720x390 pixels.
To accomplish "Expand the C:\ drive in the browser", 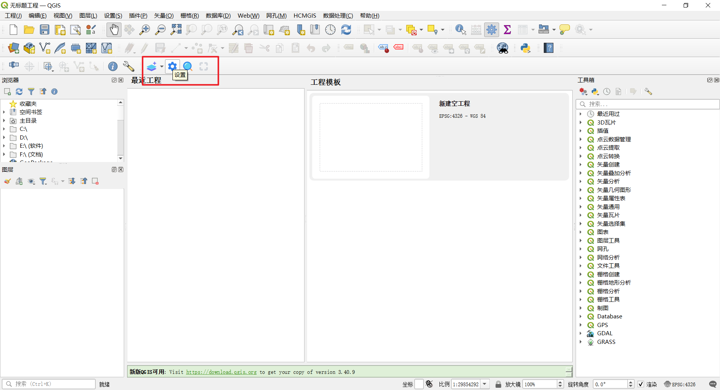I will coord(4,129).
